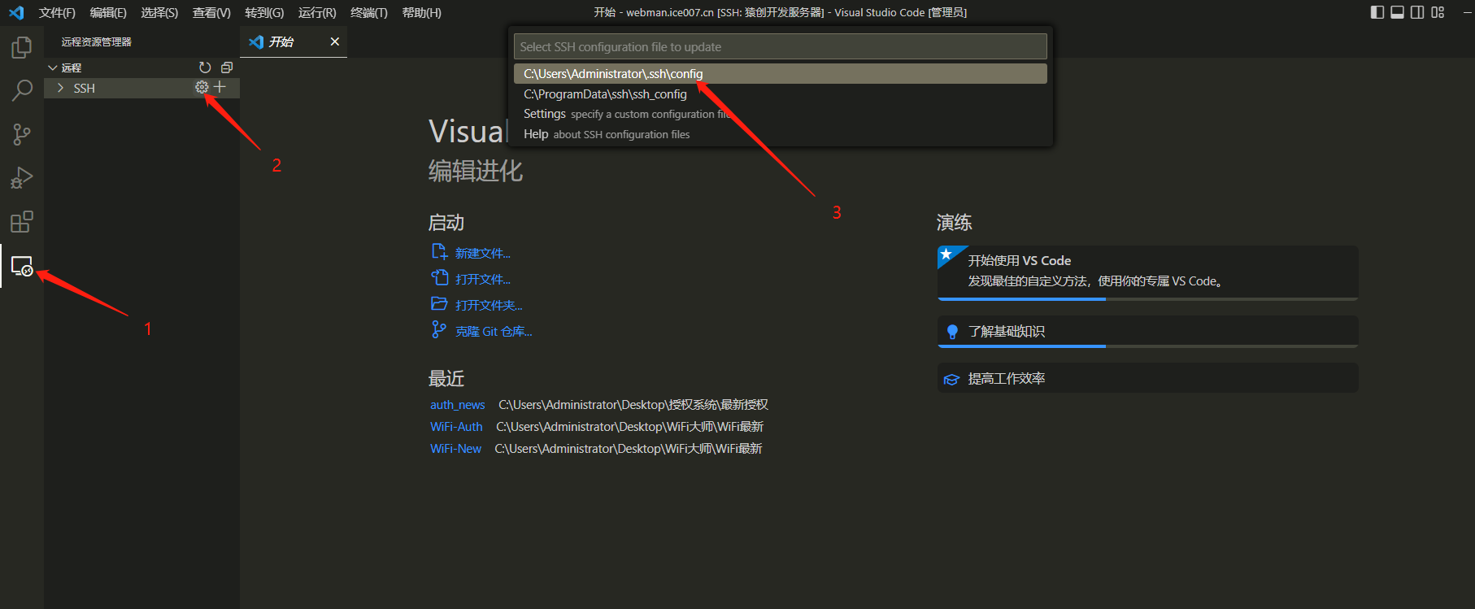Open the 了解基础知识 walkthrough
This screenshot has width=1475, height=609.
1147,332
